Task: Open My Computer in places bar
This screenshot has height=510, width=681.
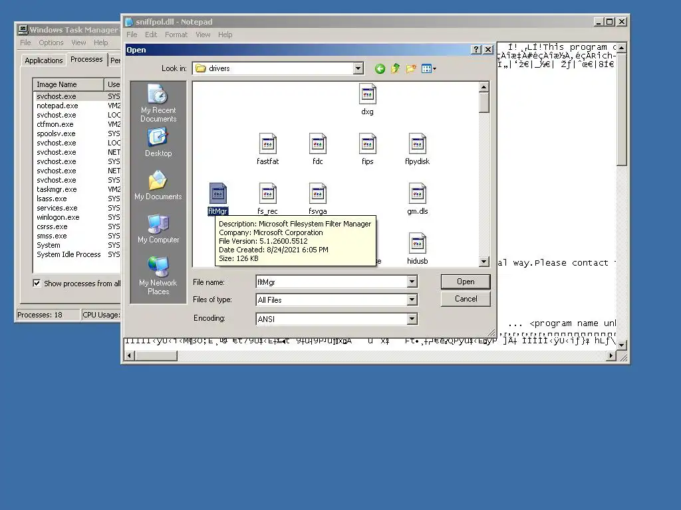Action: tap(158, 228)
